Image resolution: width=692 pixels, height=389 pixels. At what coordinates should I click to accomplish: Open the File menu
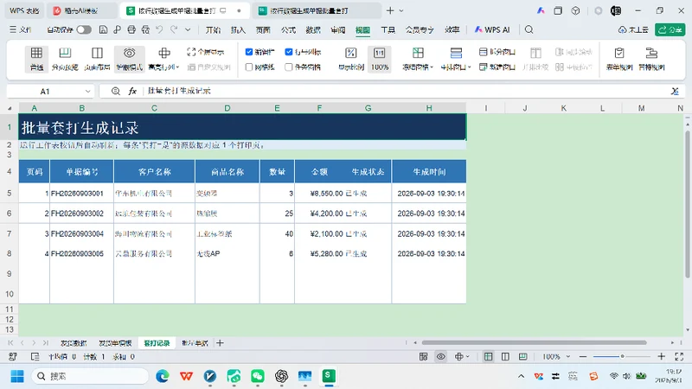(21, 29)
